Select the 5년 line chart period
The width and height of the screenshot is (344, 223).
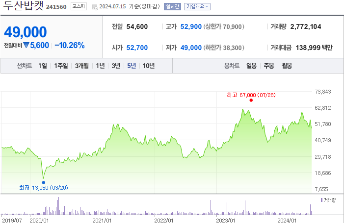tap(132, 66)
